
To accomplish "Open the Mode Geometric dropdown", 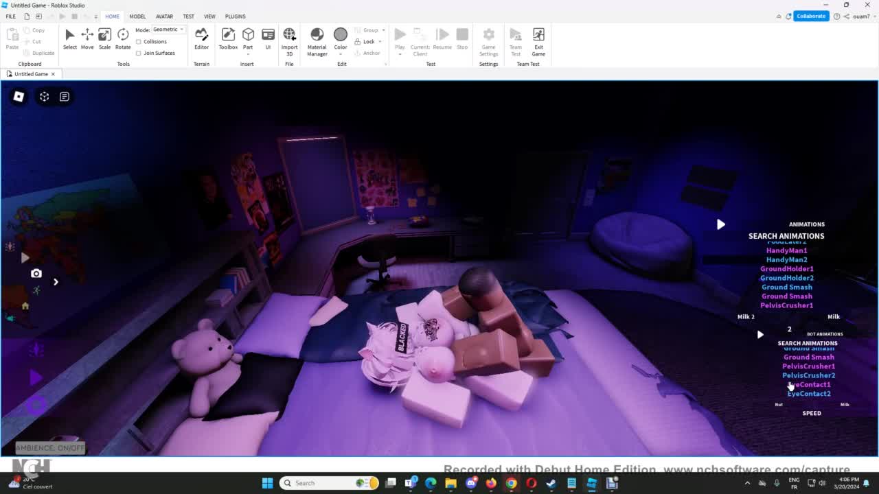I will click(x=168, y=30).
